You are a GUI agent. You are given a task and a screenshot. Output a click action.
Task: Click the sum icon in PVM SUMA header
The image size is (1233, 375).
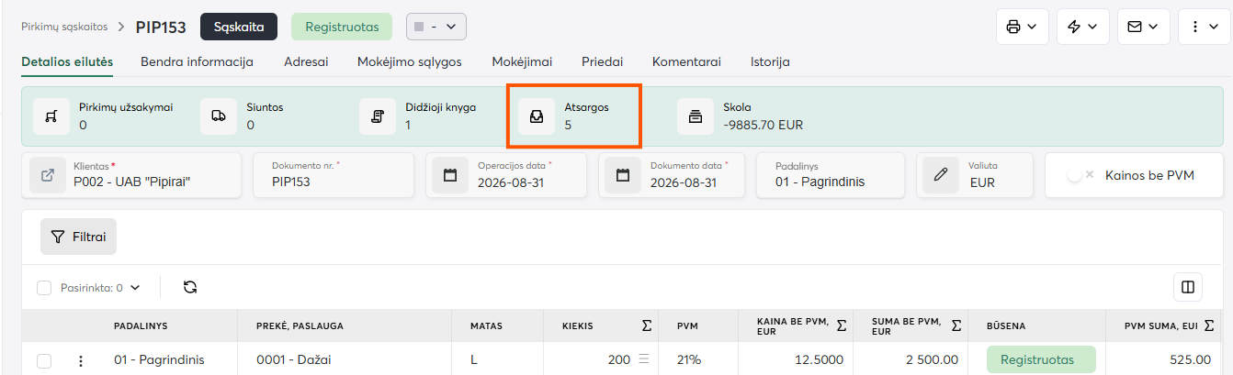[x=1209, y=325]
